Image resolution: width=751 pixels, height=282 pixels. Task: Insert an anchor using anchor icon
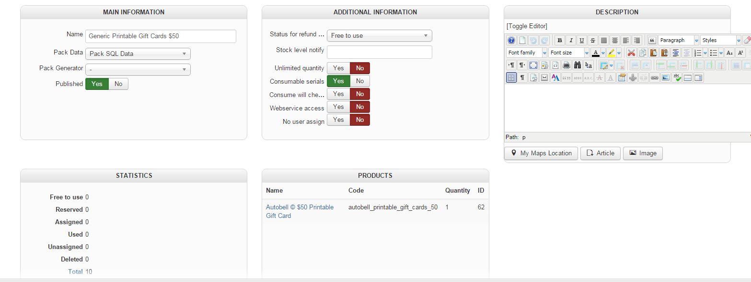click(633, 78)
